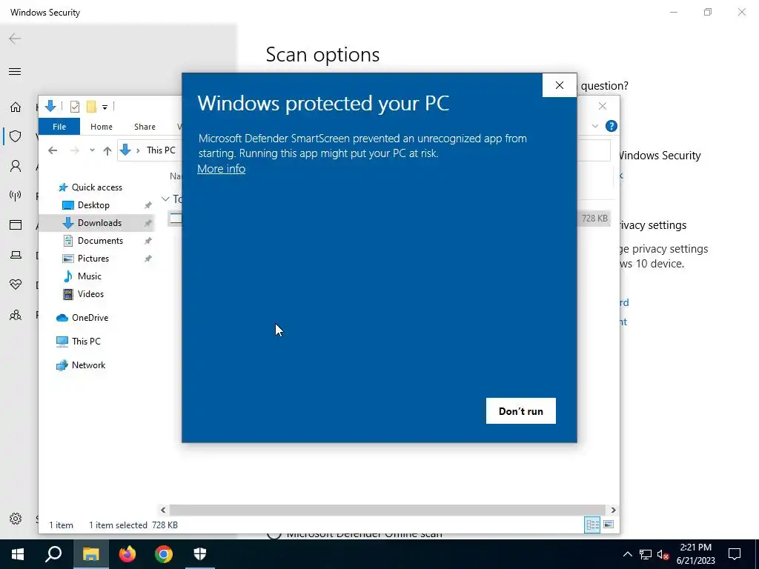Viewport: 759px width, 569px height.
Task: Expand the Explorer ribbon with the chevron
Action: [x=595, y=126]
